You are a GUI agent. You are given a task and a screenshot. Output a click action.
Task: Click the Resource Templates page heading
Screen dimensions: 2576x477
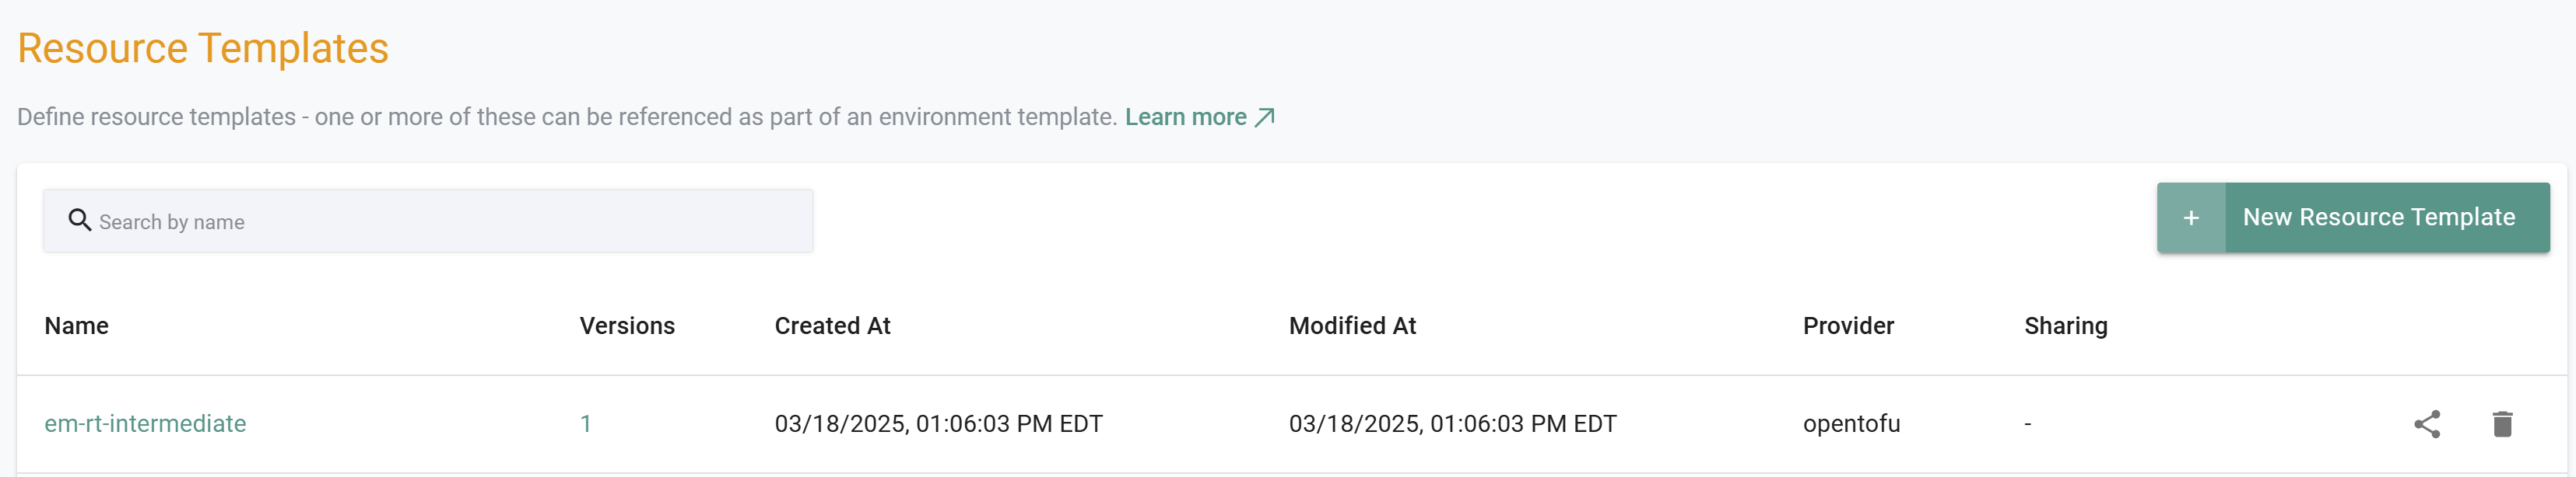click(203, 49)
